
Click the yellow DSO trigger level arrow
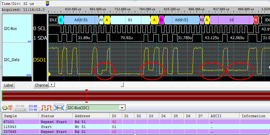point(50,74)
